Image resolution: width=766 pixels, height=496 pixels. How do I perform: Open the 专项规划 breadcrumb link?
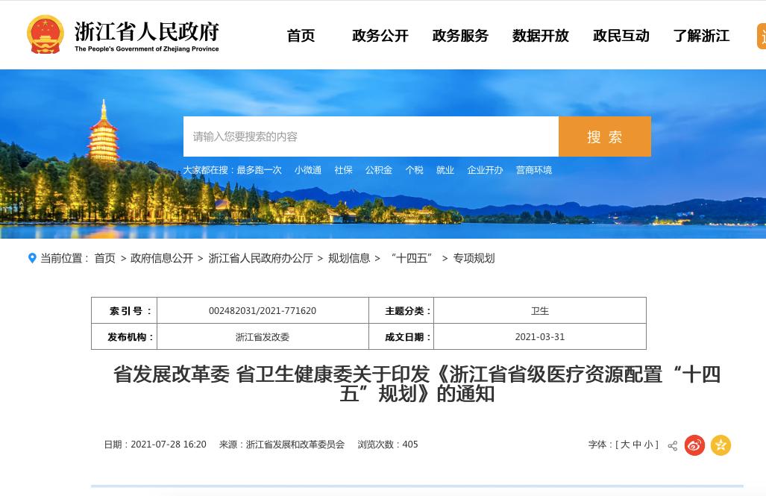point(474,258)
